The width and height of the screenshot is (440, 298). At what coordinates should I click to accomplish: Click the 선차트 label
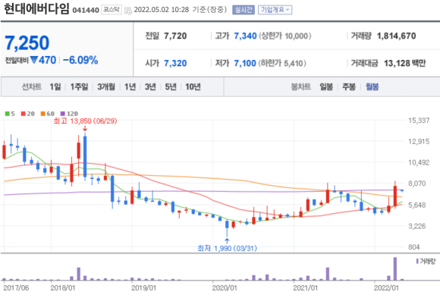(x=32, y=86)
